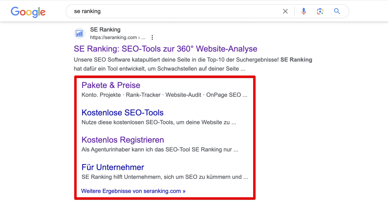Screen dimensions: 388x204
Task: Click the blue bar chart favicon thumbnail
Action: coord(79,33)
